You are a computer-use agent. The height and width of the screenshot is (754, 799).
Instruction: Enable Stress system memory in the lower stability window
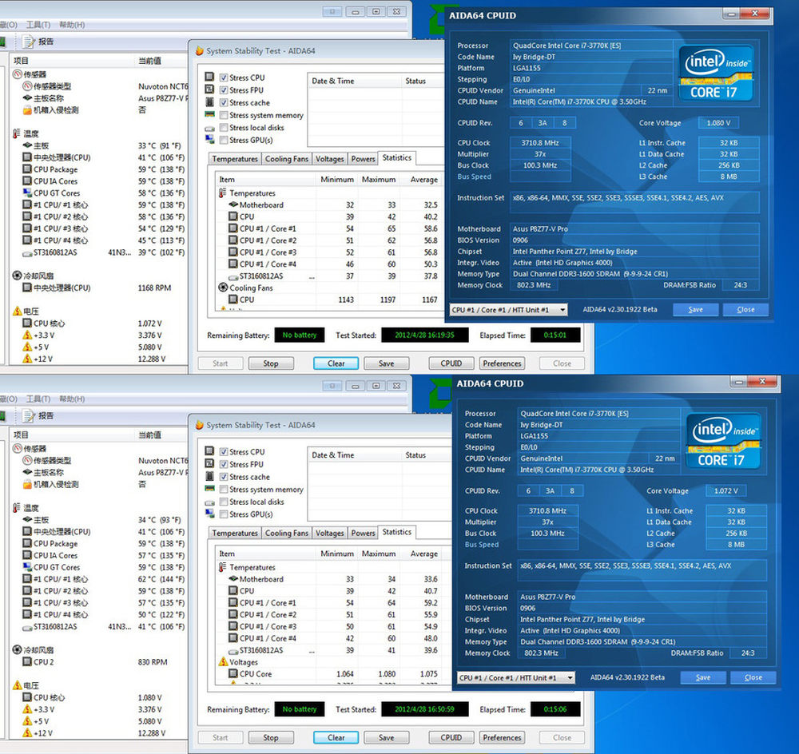tap(223, 489)
